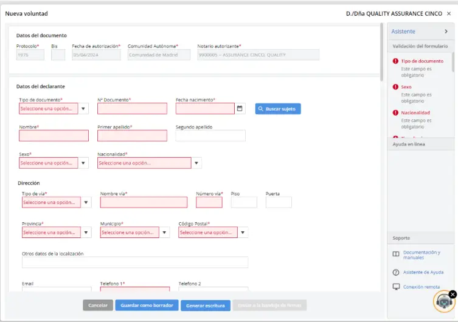This screenshot has width=458, height=322.
Task: Click the Primer apellido input field
Action: coord(132,136)
